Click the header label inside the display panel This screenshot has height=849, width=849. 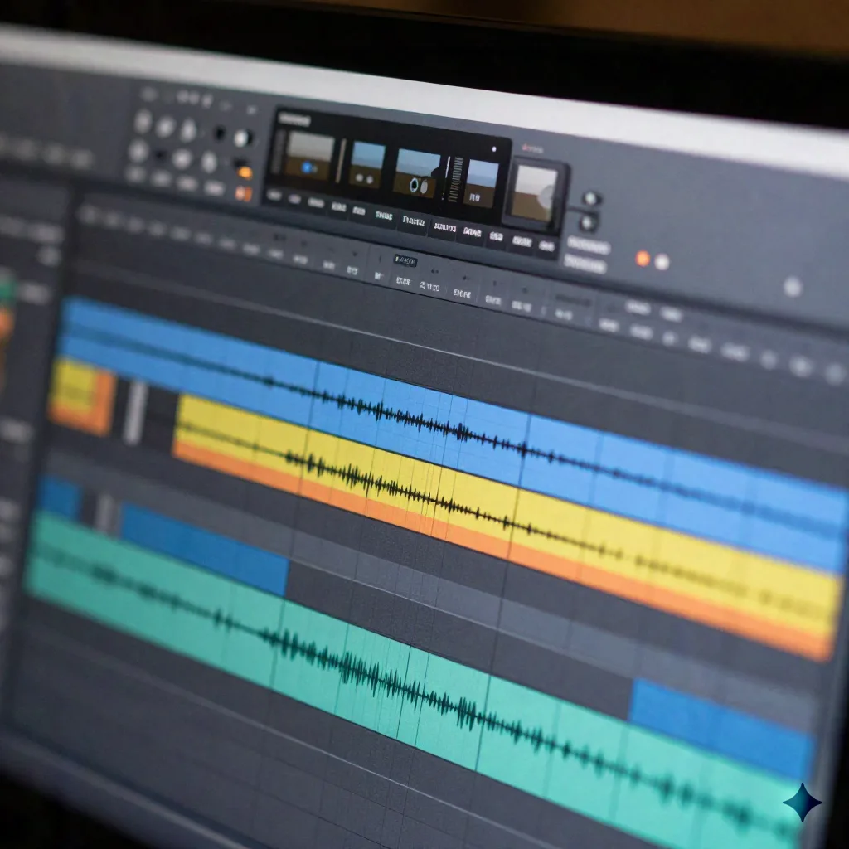[x=295, y=119]
